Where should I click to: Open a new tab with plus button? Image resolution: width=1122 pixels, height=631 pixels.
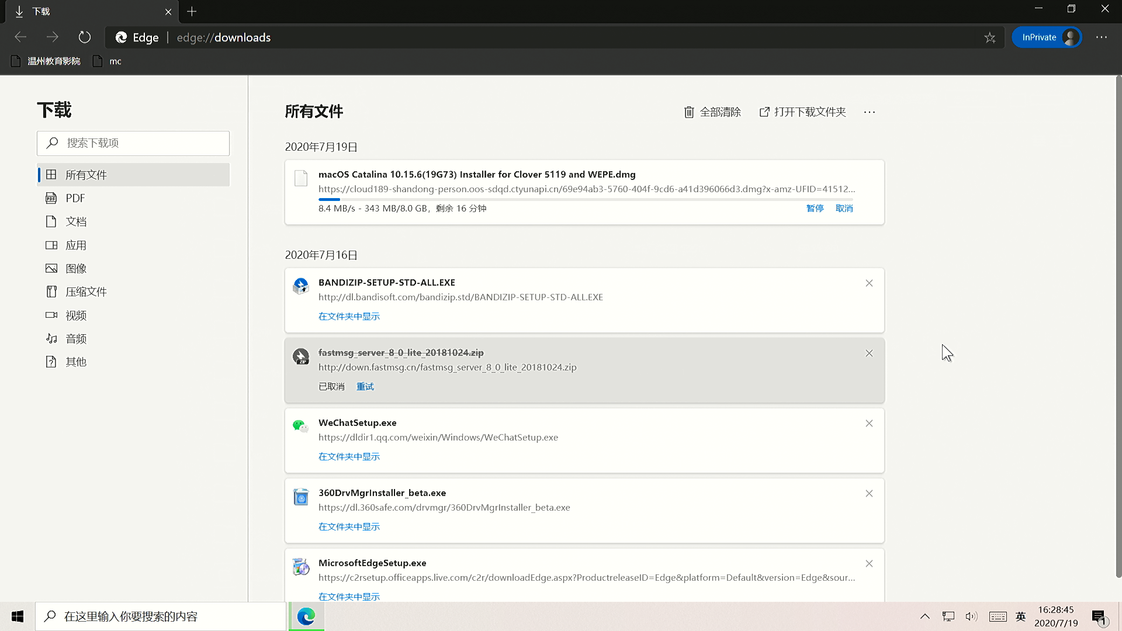pos(192,11)
